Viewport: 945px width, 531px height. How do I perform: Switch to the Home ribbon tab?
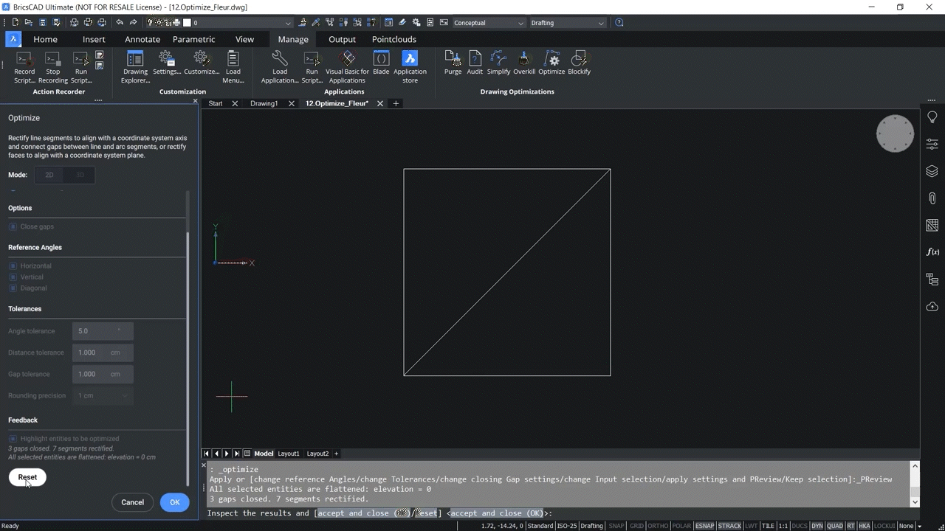[45, 39]
